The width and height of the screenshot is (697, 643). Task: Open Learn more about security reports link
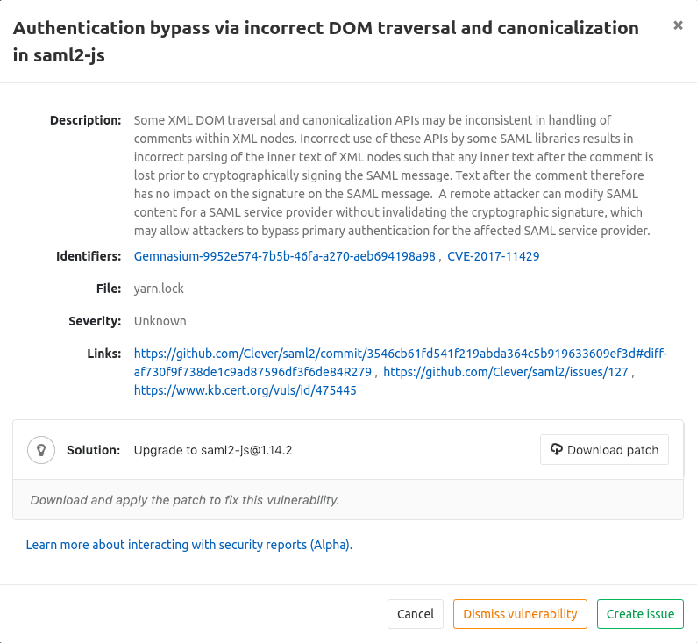[x=188, y=545]
